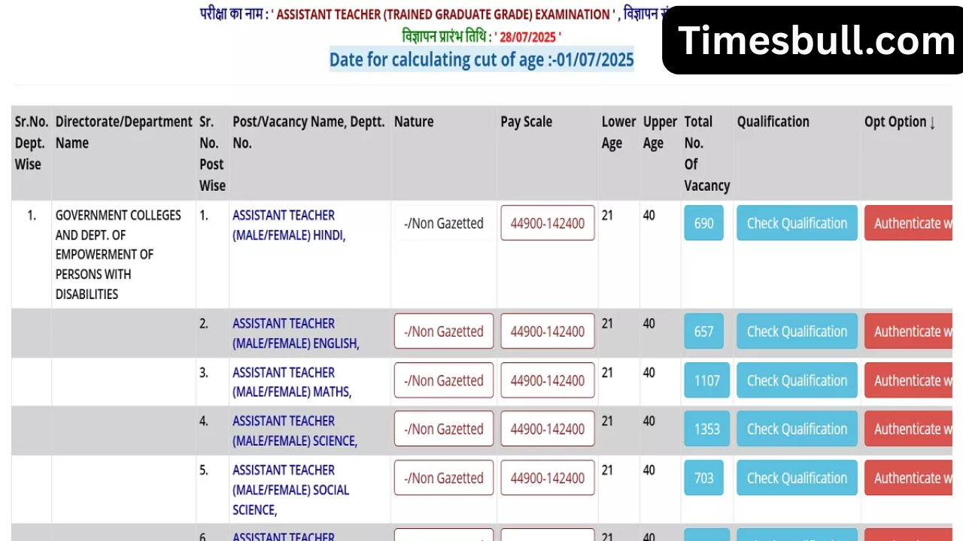This screenshot has height=541, width=963.
Task: Select the 1107 vacancy count badge
Action: 706,380
